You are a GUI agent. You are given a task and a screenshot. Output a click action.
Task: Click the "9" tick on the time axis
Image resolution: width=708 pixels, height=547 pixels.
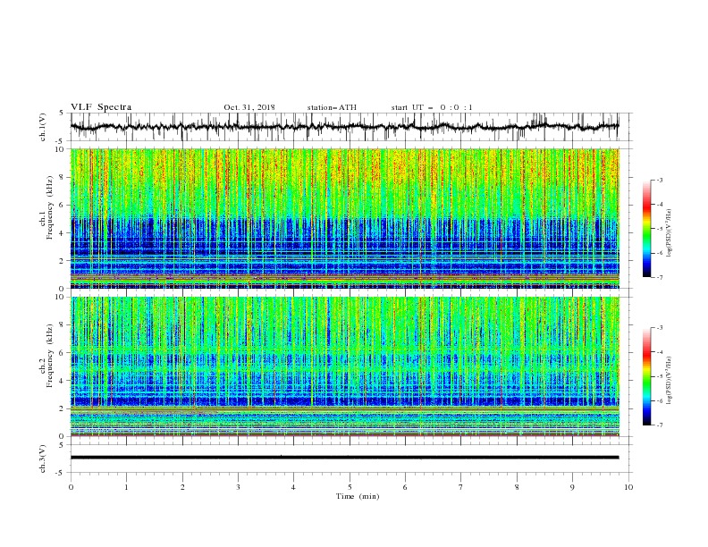572,487
